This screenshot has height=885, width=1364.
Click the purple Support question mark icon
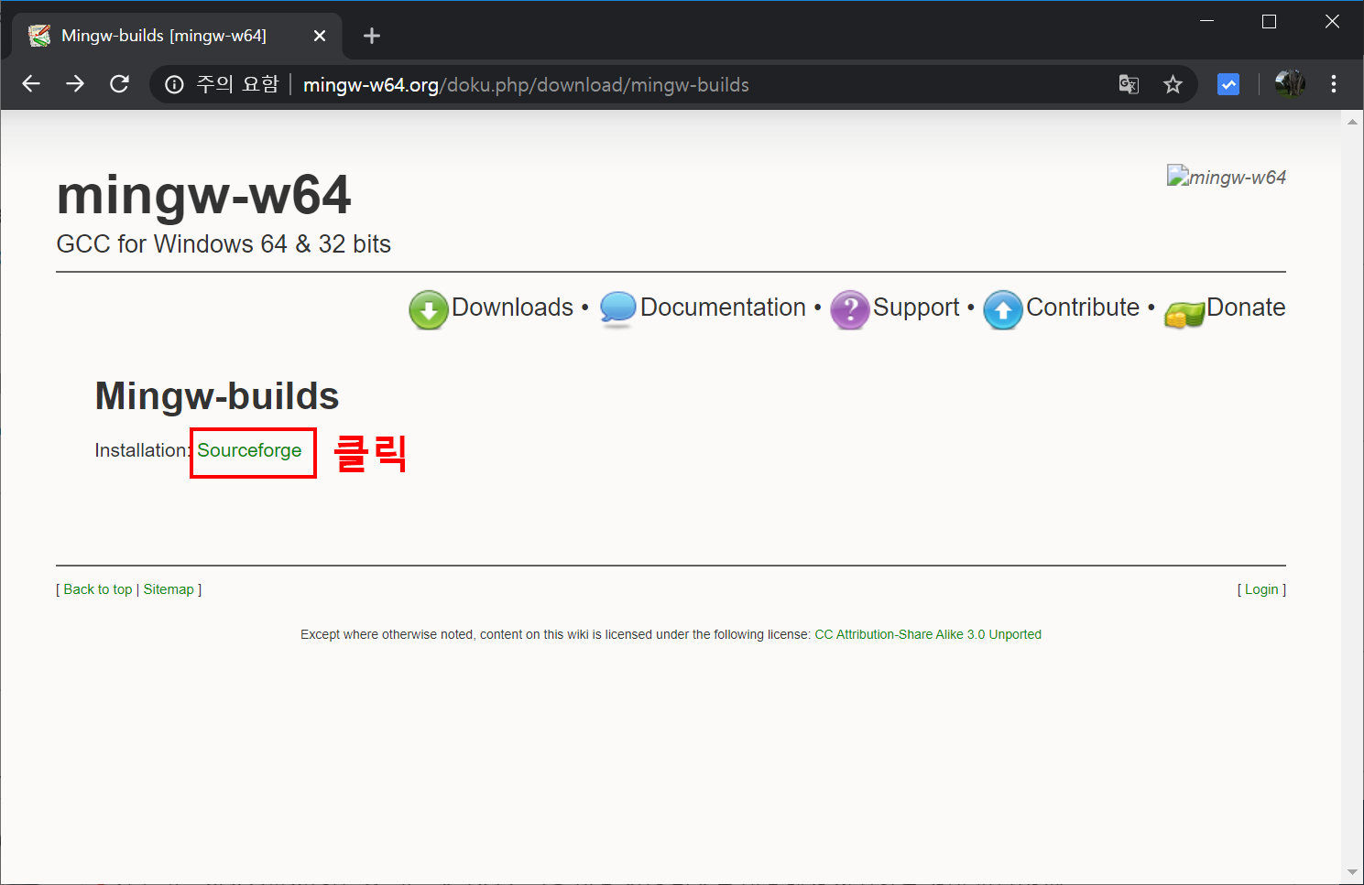[849, 311]
